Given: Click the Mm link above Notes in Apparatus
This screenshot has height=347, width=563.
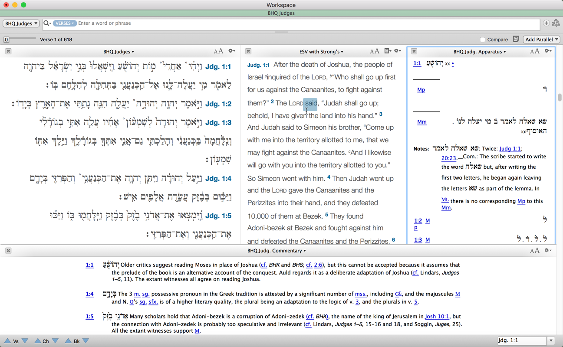Looking at the screenshot, I should pyautogui.click(x=422, y=122).
